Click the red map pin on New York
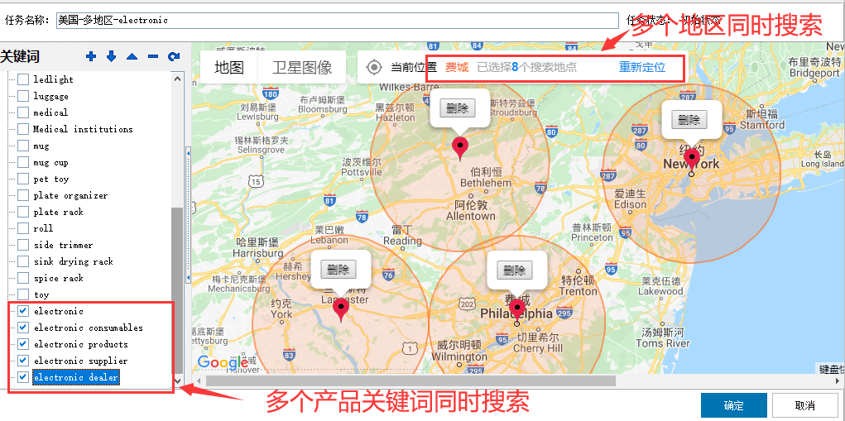 click(692, 160)
